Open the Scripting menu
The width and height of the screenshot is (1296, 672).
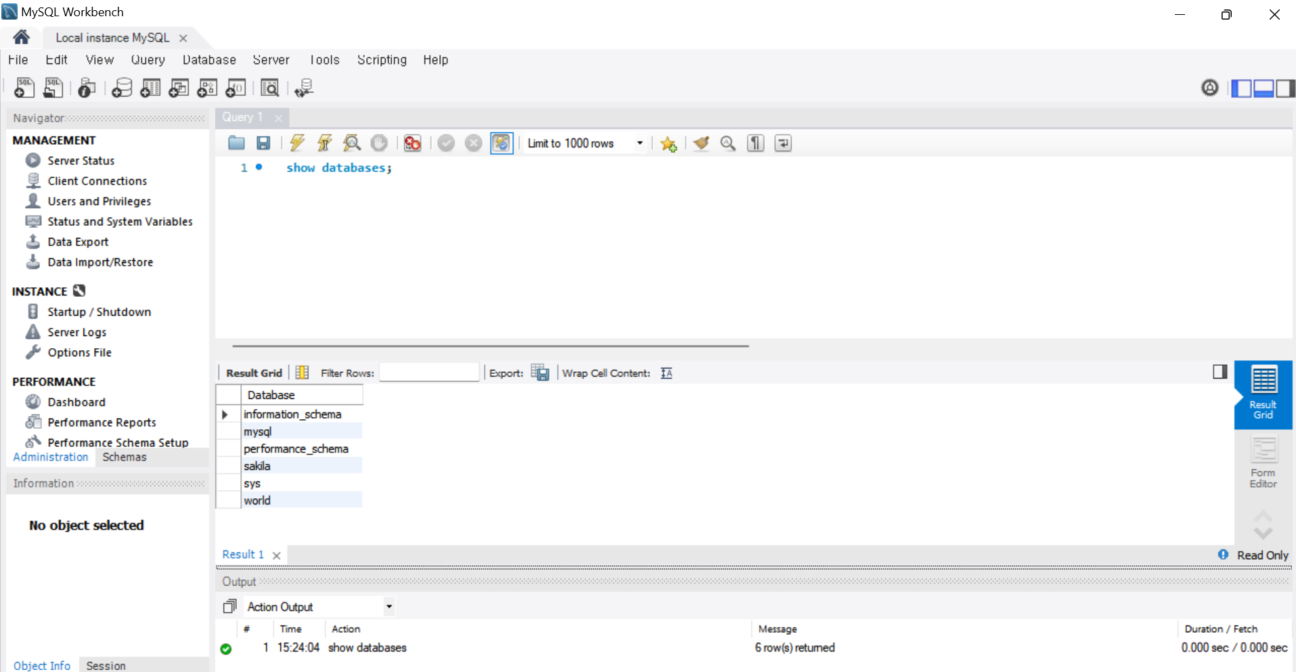tap(382, 59)
